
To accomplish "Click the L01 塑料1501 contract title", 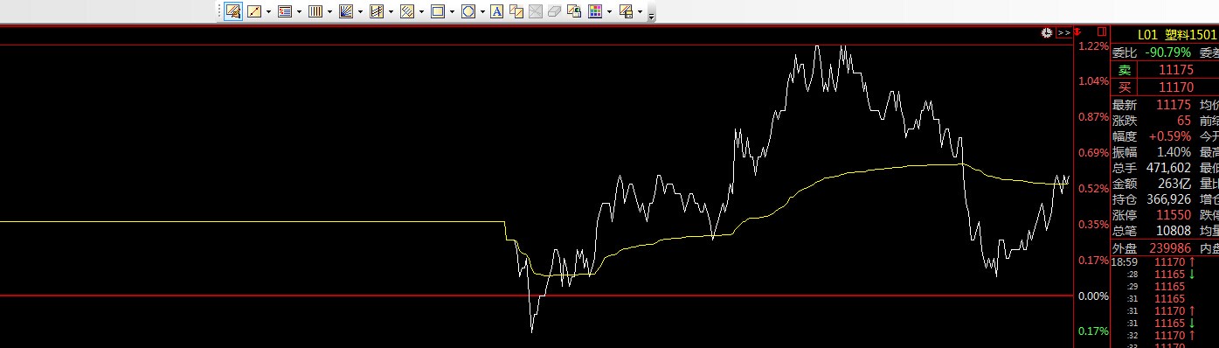I will (x=1176, y=35).
